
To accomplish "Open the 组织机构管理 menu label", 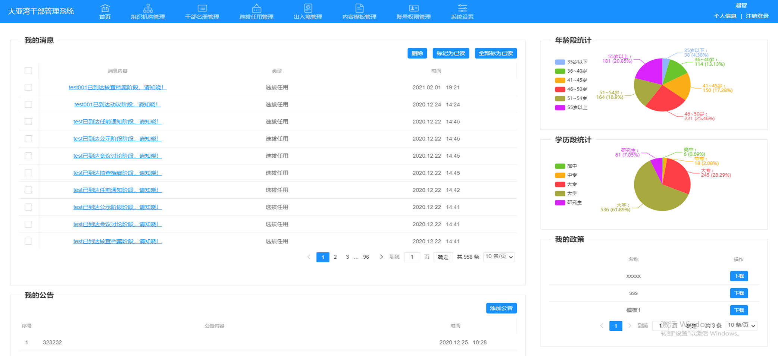I will click(148, 17).
